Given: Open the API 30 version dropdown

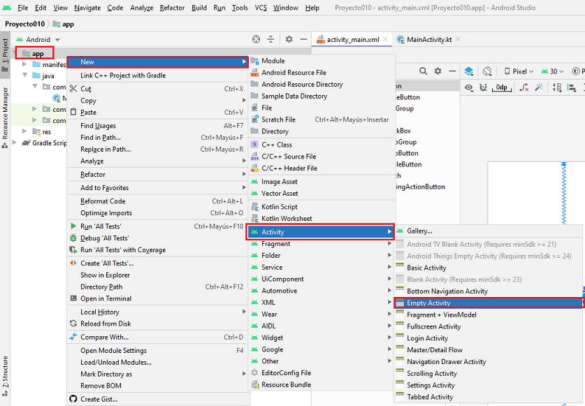Looking at the screenshot, I should click(x=552, y=71).
